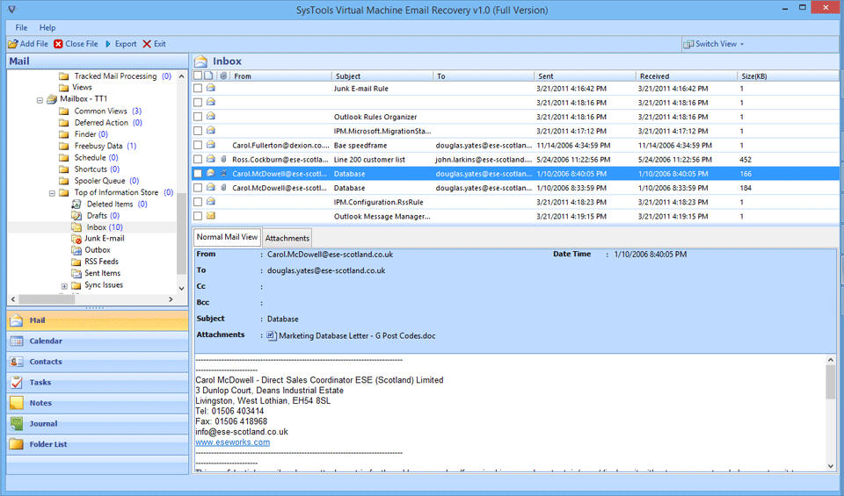Image resolution: width=844 pixels, height=496 pixels.
Task: Check the Line 200 customer list checkbox
Action: coord(198,159)
